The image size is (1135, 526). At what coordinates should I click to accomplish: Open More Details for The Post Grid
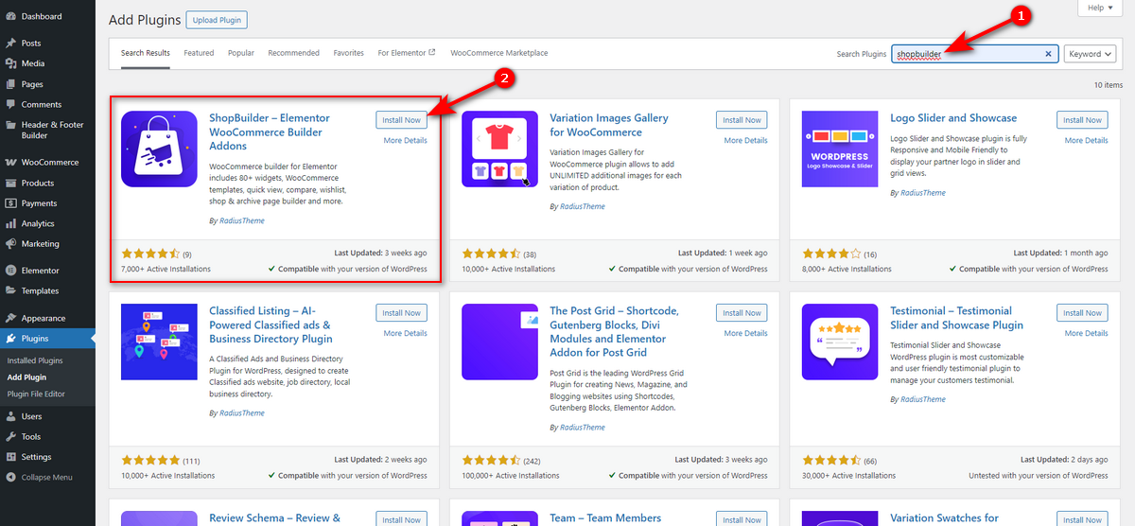(x=745, y=333)
